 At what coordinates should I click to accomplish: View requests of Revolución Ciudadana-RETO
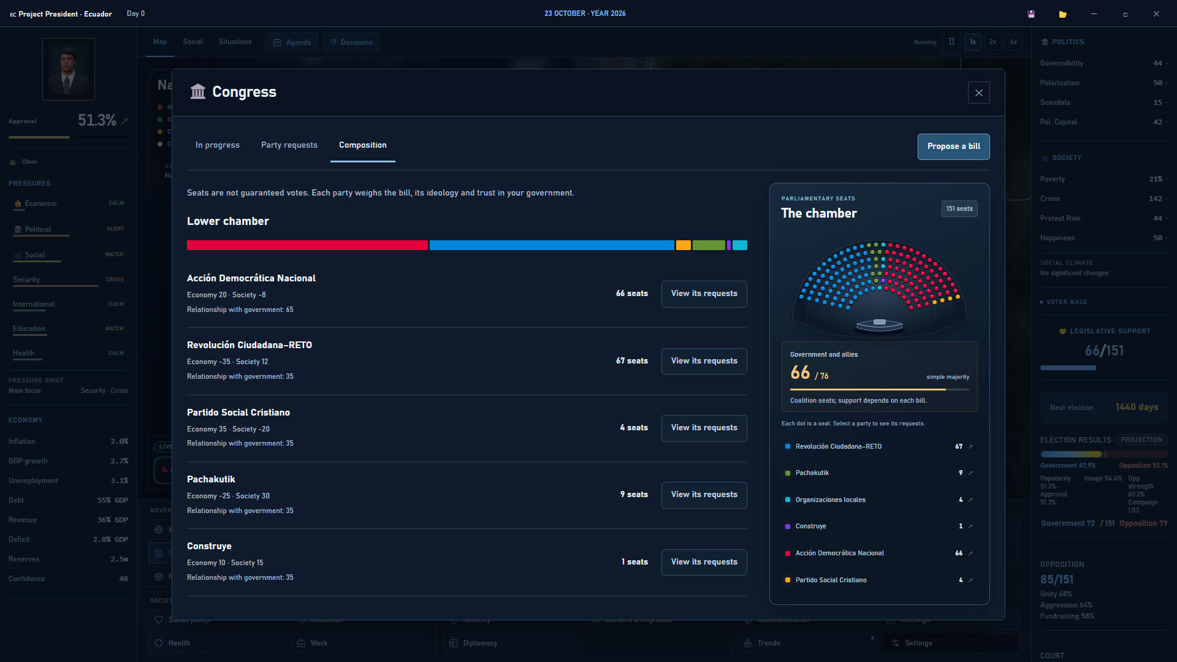pos(704,361)
